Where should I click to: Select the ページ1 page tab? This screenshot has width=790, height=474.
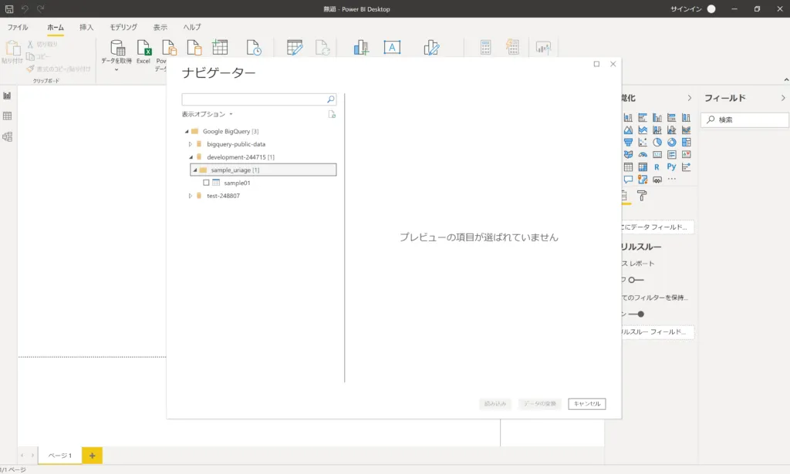coord(60,456)
